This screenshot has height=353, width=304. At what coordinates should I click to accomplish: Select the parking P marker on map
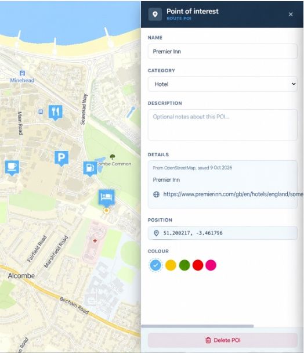[x=61, y=158]
